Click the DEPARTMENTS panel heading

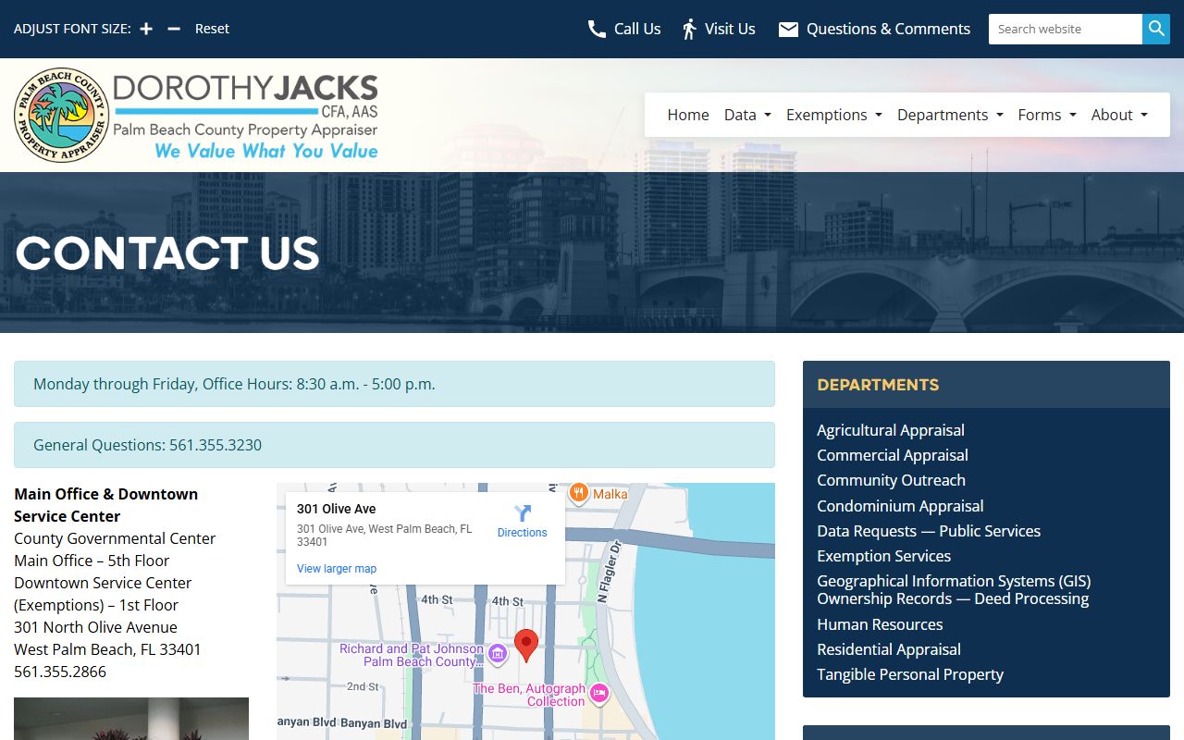[x=878, y=385]
